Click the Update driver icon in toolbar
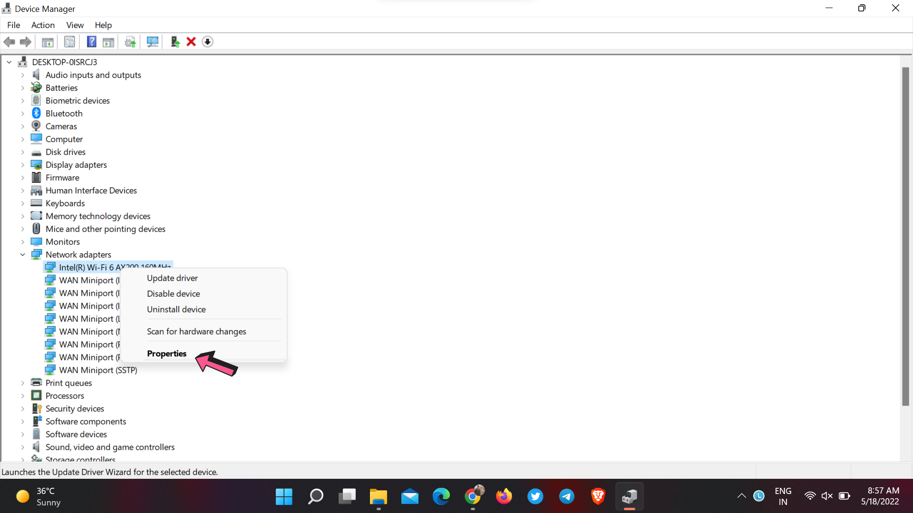913x513 pixels. pyautogui.click(x=130, y=41)
